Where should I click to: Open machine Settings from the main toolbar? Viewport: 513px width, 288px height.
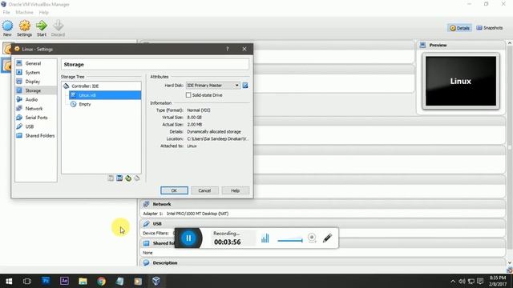tap(25, 29)
